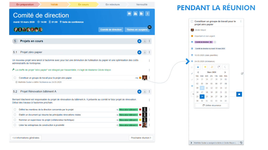Toggle the eye visibility icon in task panel
Image resolution: width=268 pixels, height=150 pixels.
[192, 86]
